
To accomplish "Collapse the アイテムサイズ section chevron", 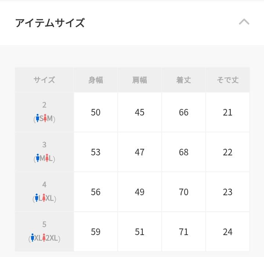I will 244,22.
